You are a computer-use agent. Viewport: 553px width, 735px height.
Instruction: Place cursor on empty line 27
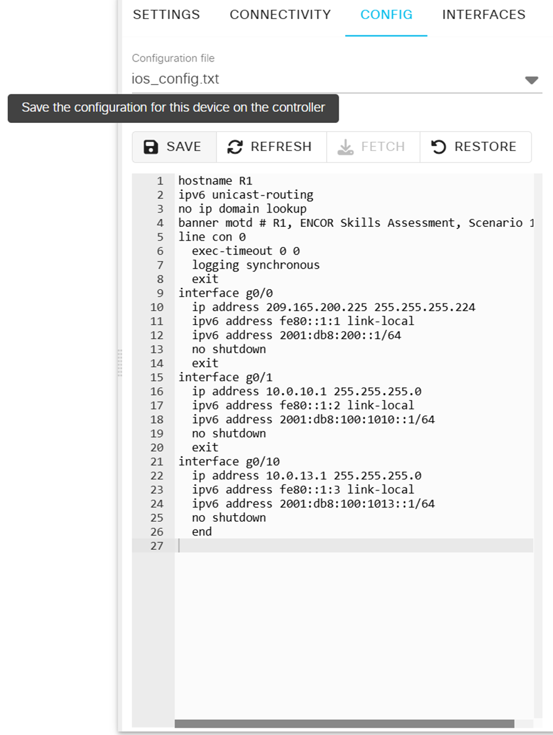pos(354,545)
